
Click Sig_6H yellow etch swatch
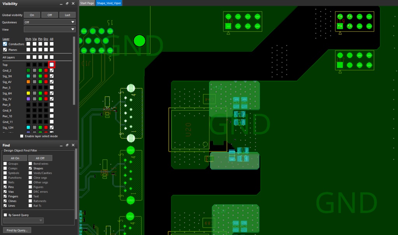click(x=28, y=93)
